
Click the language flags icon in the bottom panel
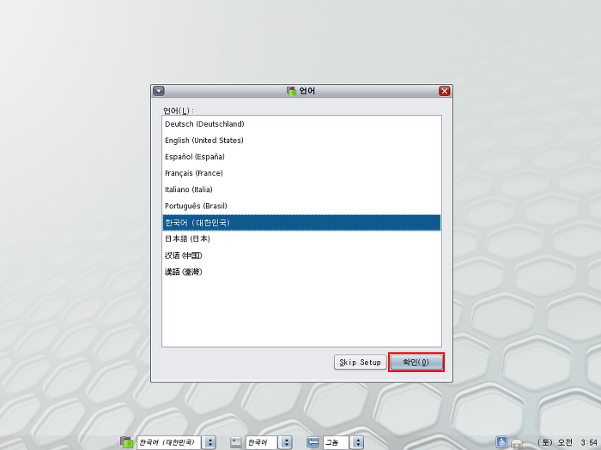click(126, 442)
